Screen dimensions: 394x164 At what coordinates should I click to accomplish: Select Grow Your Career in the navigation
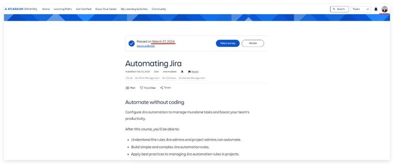106,9
